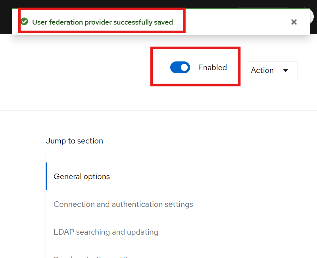Click the word Action in the dropdown
Screen dimensions: 317x258
(262, 70)
